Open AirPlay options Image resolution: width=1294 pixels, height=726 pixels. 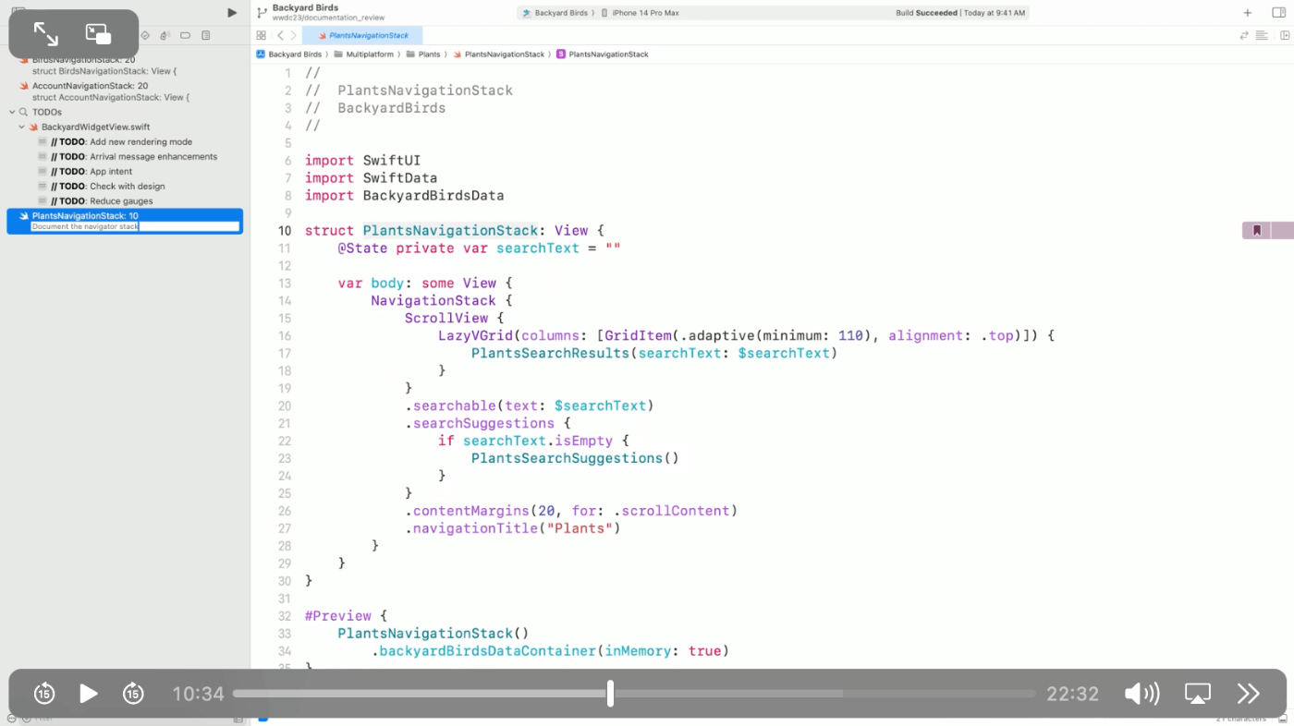pyautogui.click(x=1198, y=693)
